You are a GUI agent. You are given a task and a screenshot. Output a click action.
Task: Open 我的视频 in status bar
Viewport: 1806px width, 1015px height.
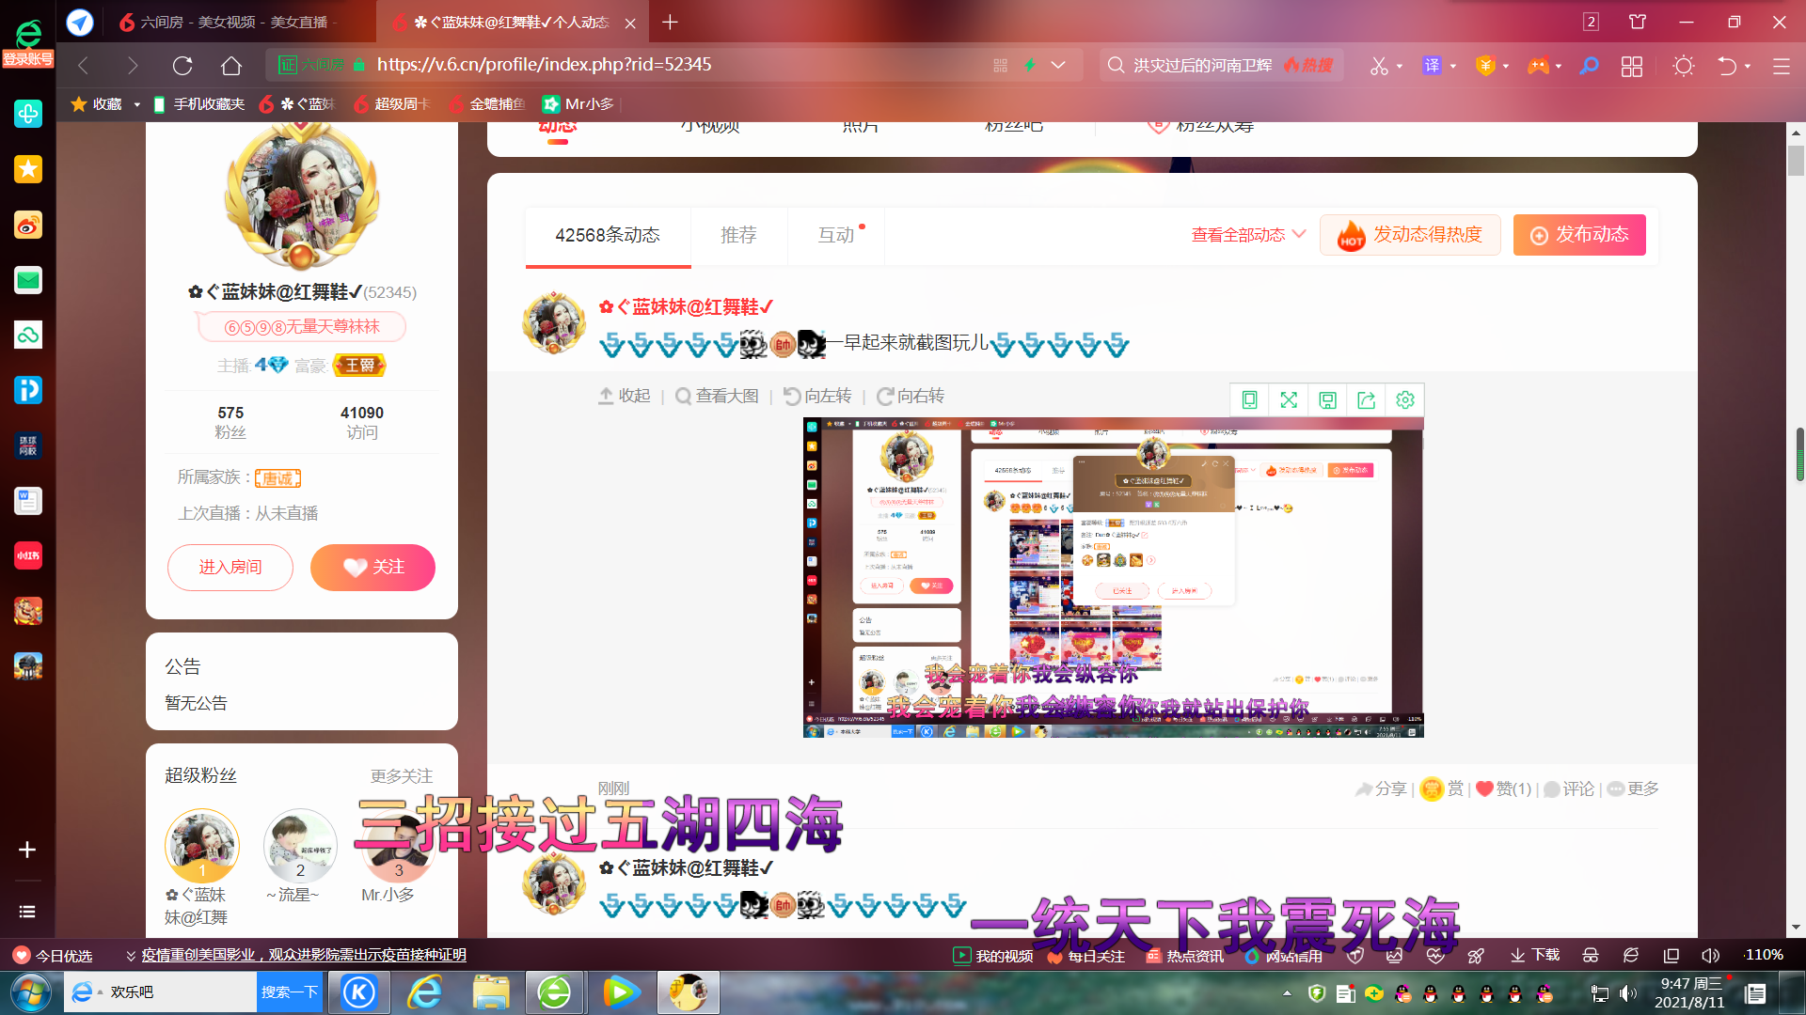(993, 956)
